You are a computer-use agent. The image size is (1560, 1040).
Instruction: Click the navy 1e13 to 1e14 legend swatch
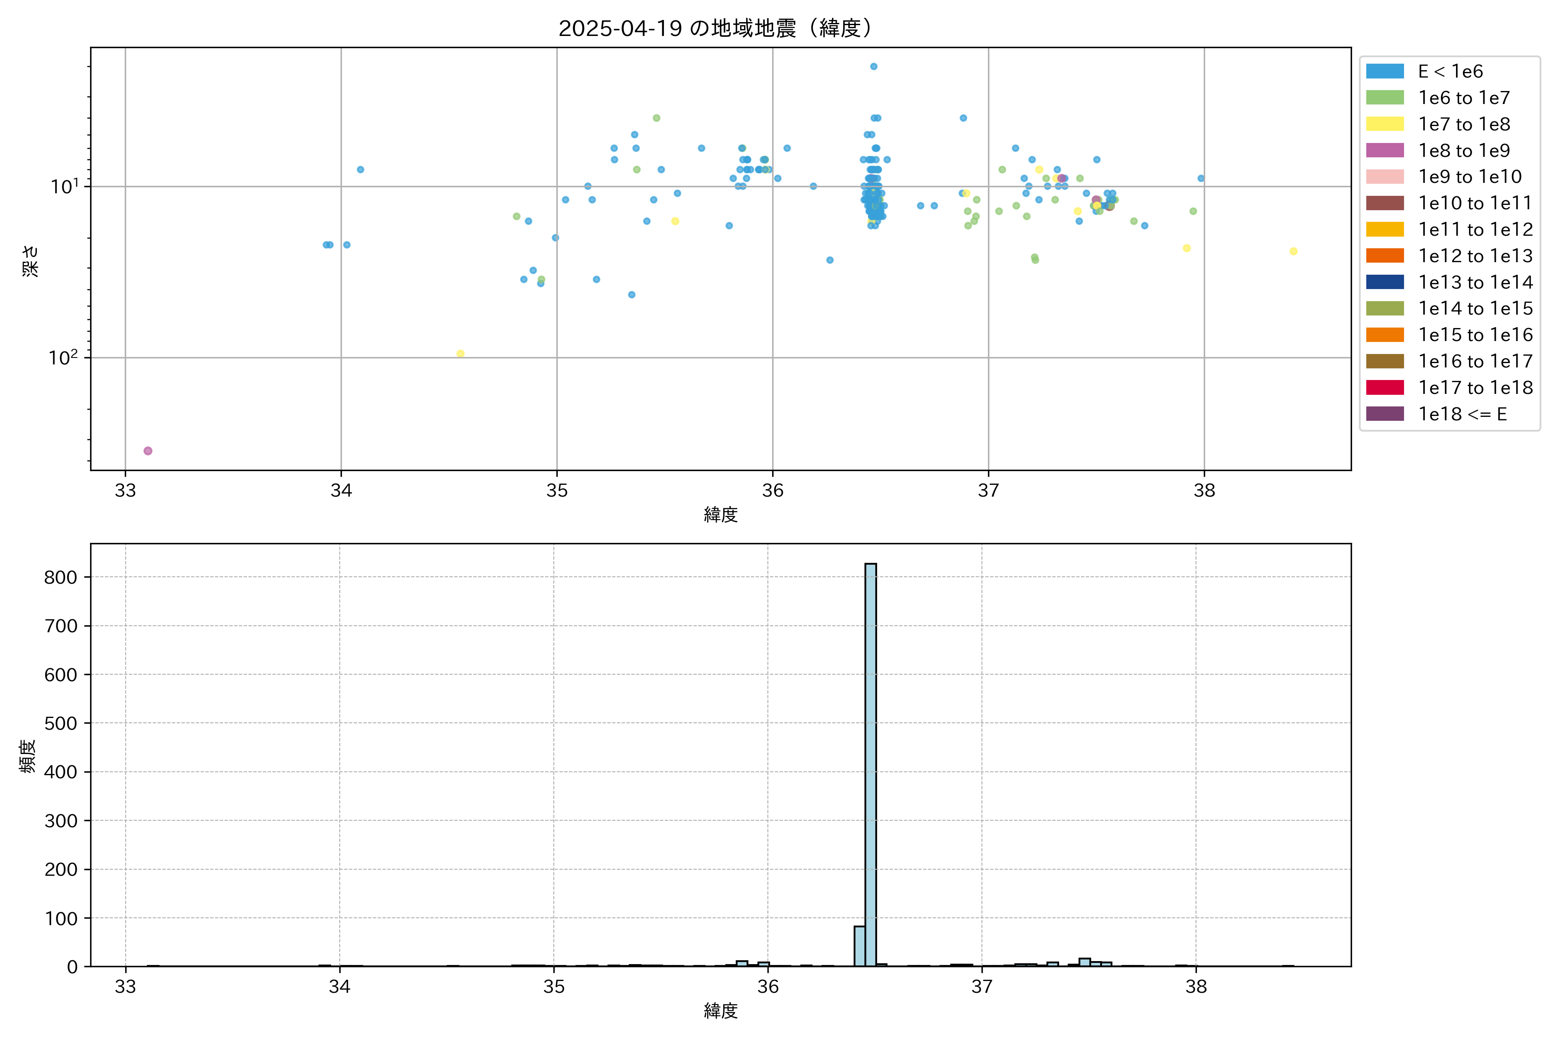tap(1384, 282)
